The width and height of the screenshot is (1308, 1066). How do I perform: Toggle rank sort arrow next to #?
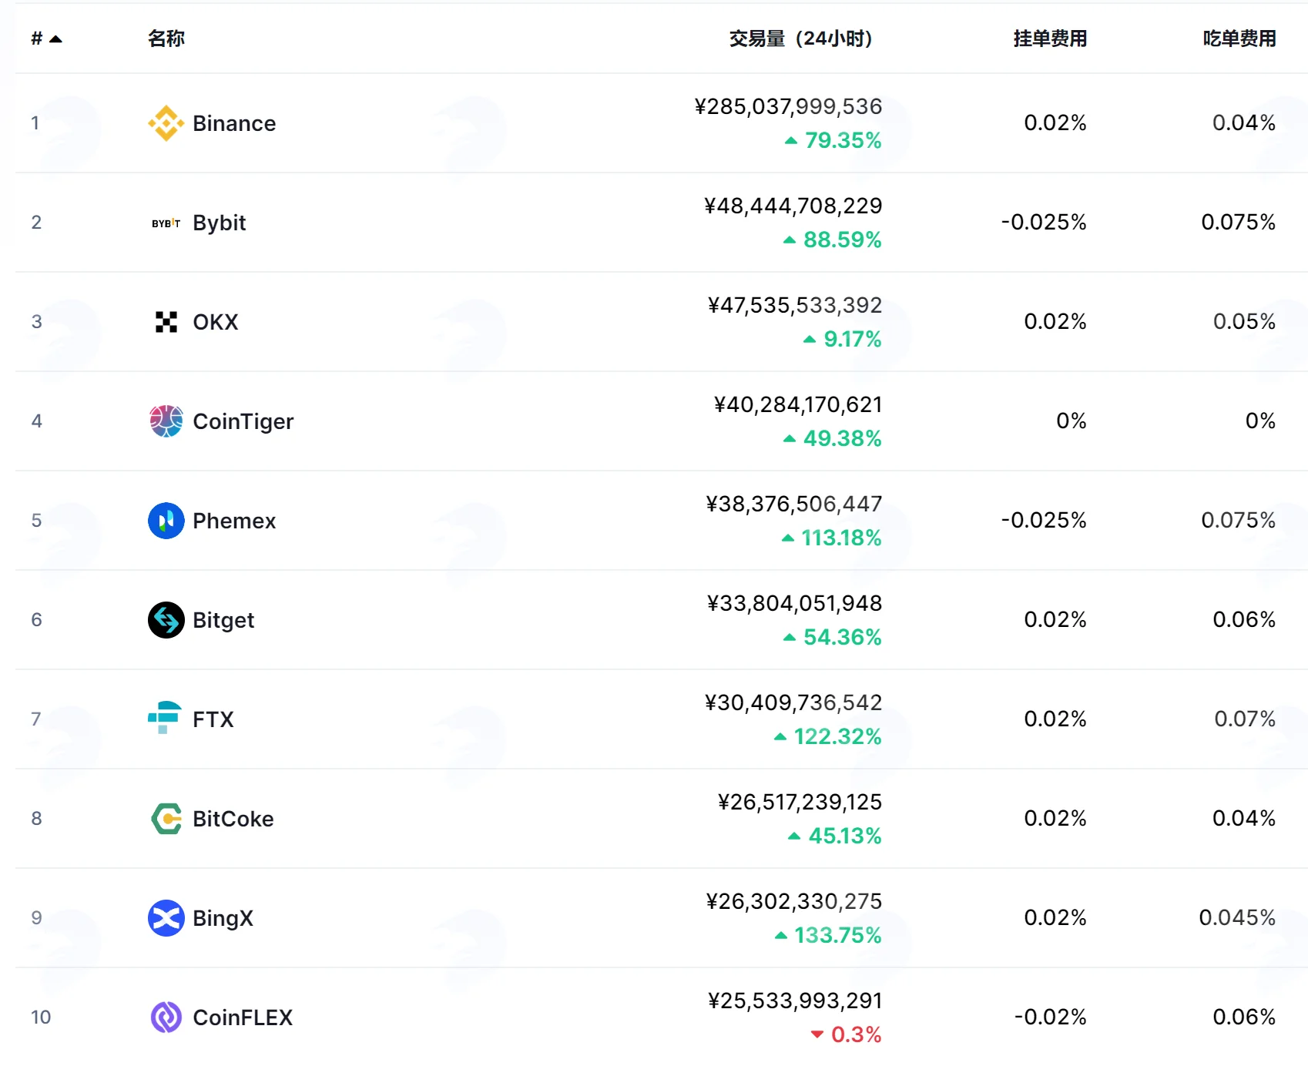coord(55,39)
